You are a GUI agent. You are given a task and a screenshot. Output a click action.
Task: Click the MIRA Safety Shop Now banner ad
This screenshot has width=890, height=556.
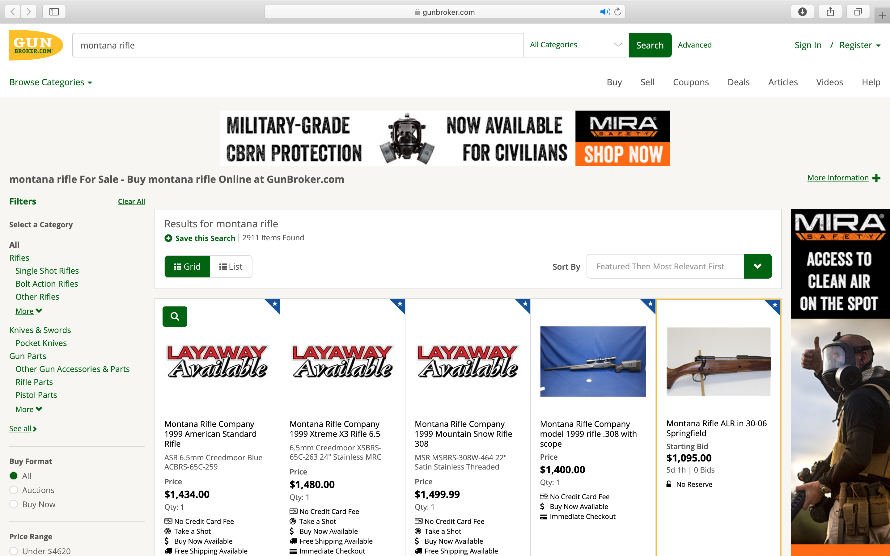coord(445,138)
